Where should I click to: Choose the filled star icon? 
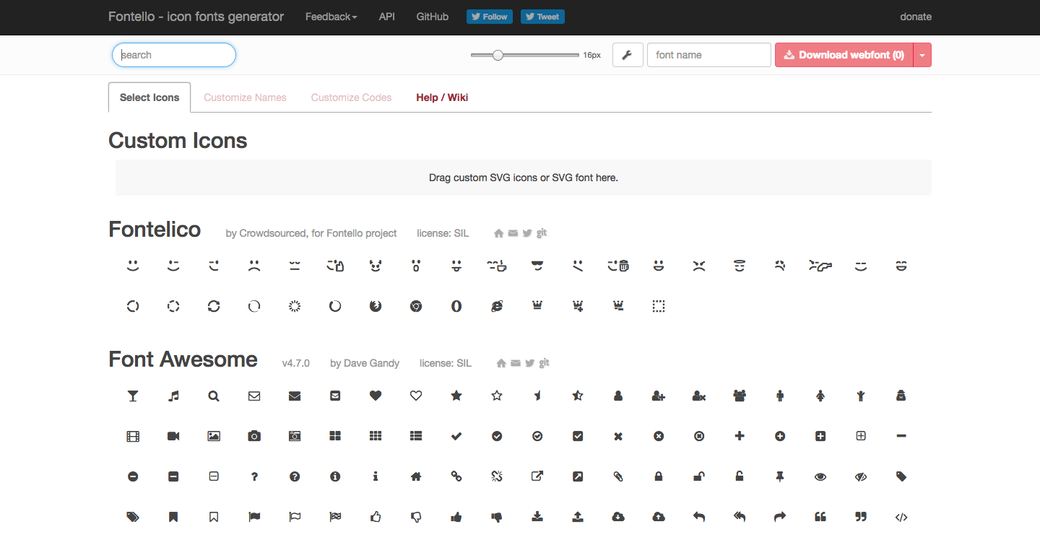456,396
